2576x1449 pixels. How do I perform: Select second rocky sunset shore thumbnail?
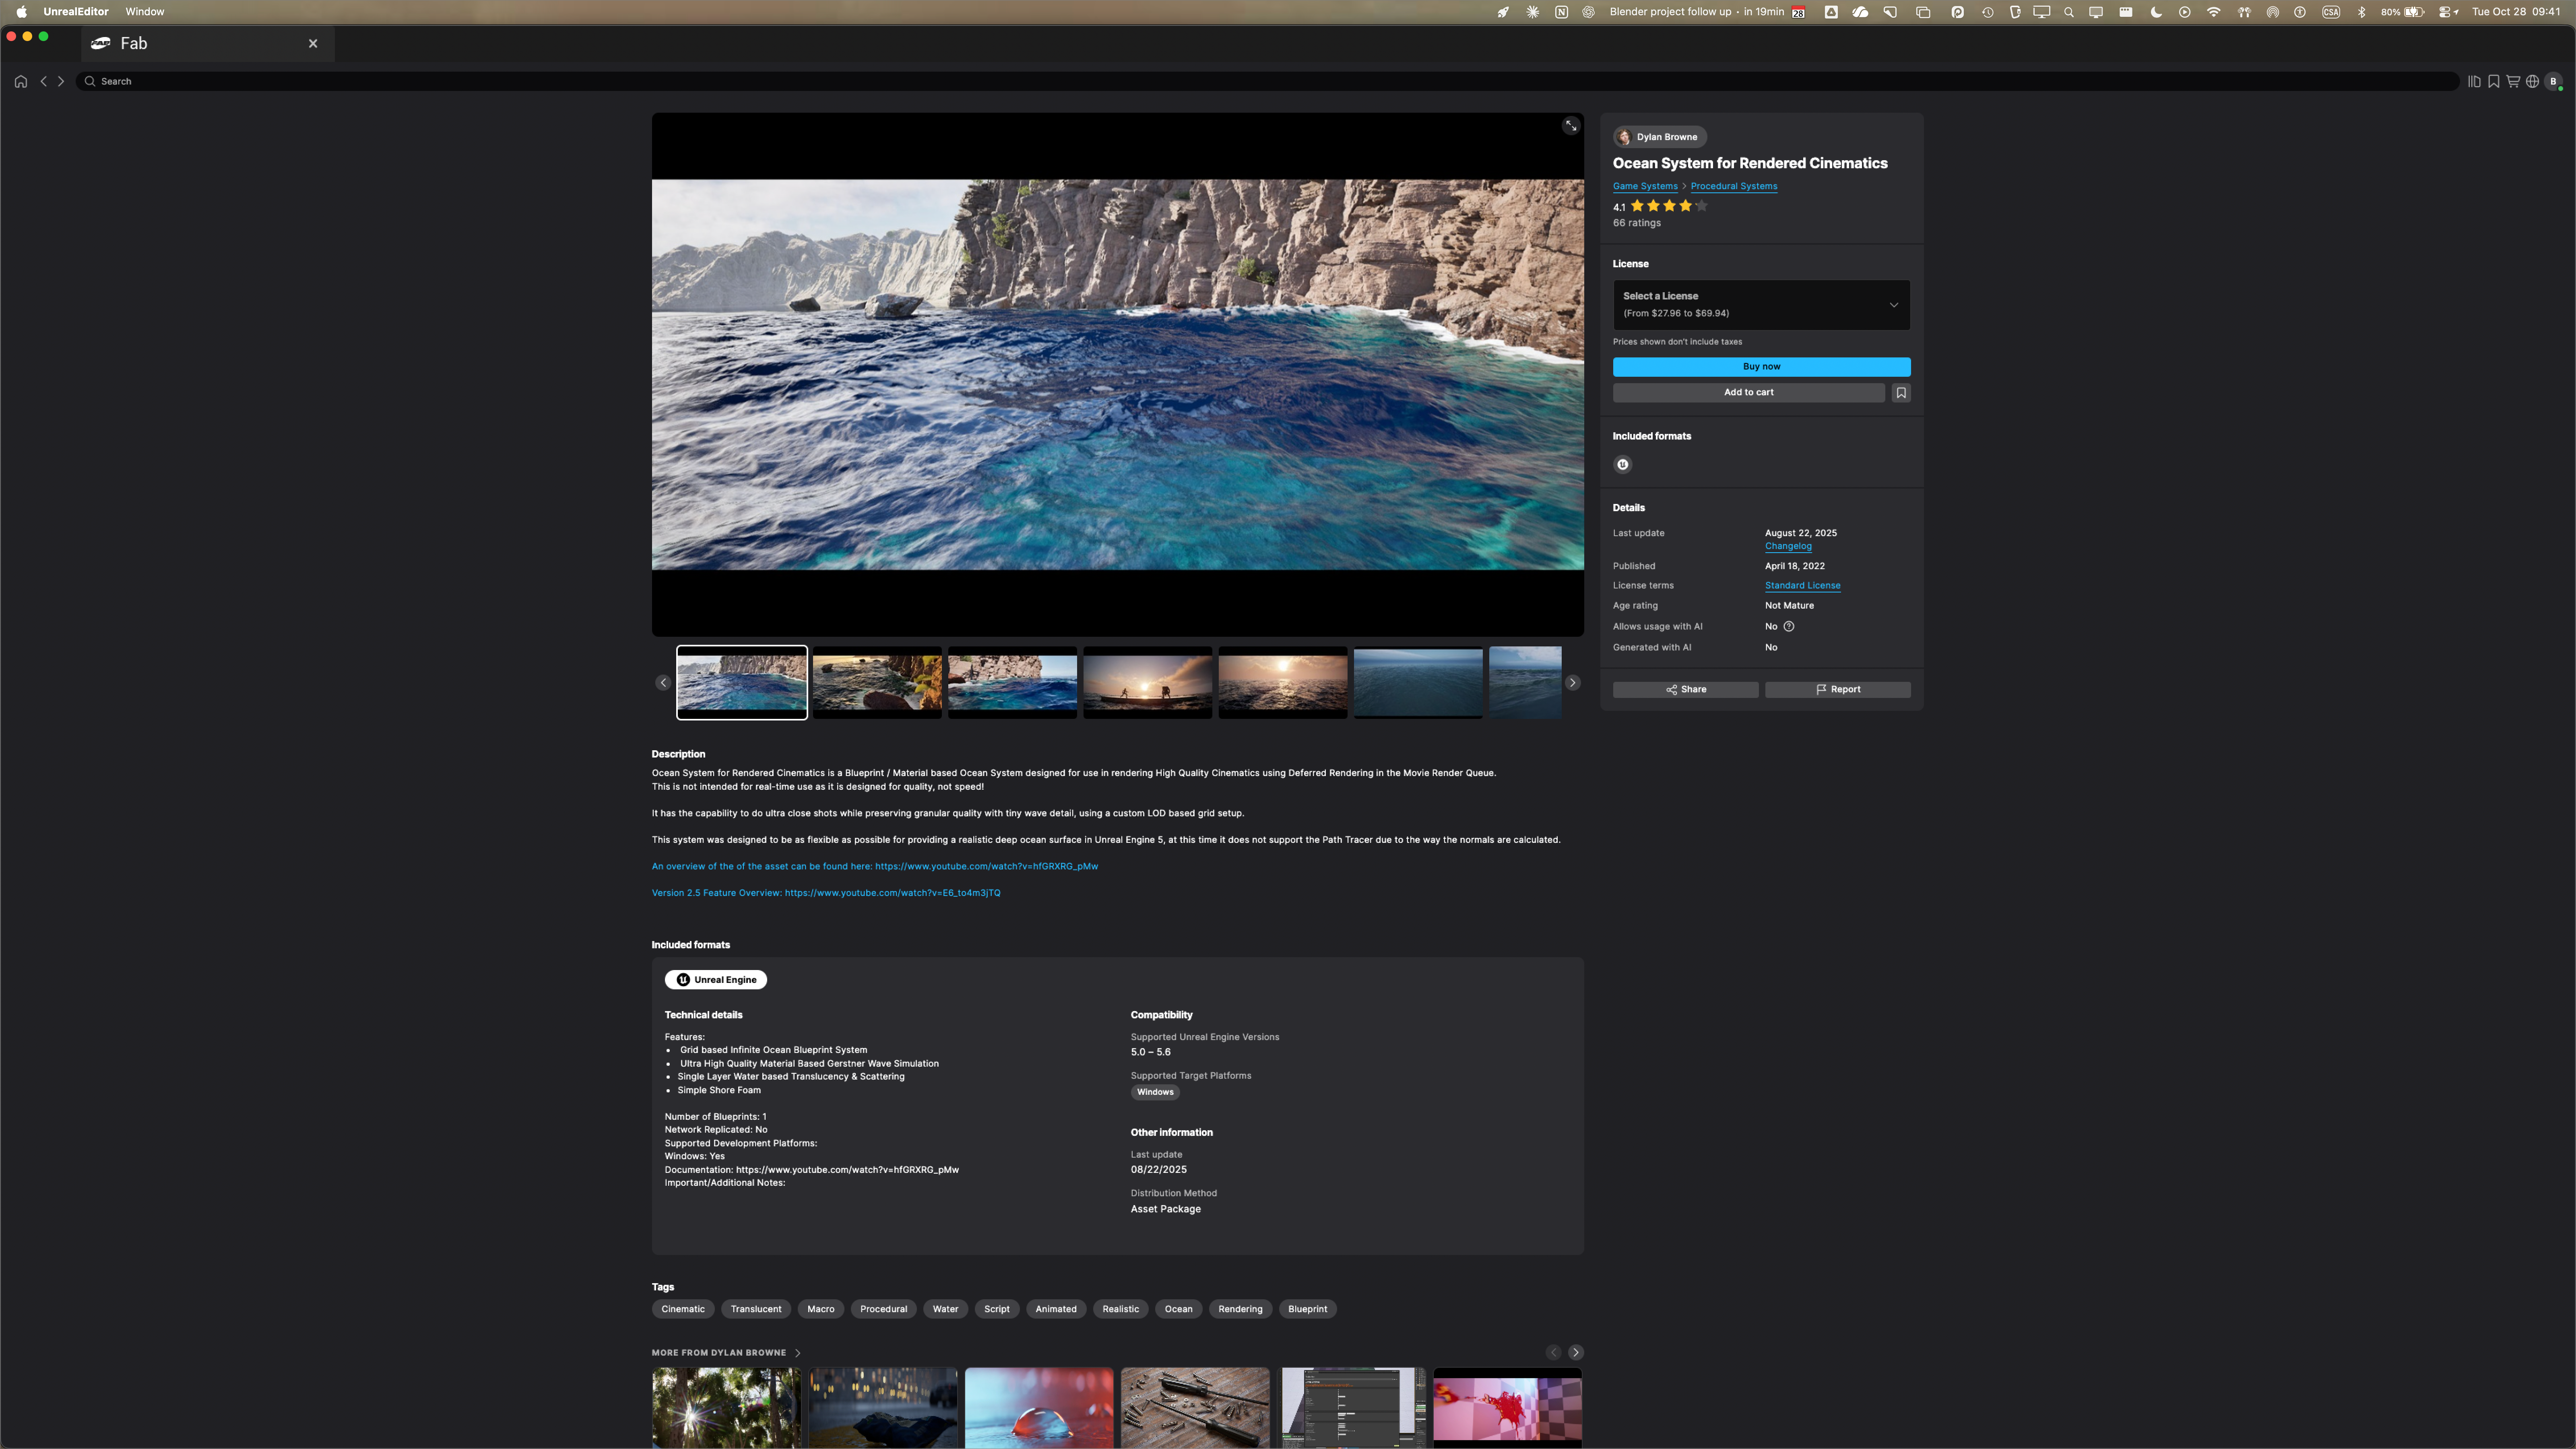877,683
